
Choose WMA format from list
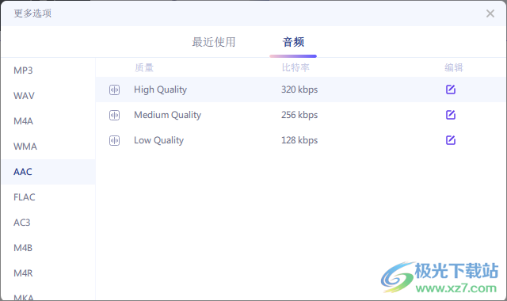click(48, 147)
